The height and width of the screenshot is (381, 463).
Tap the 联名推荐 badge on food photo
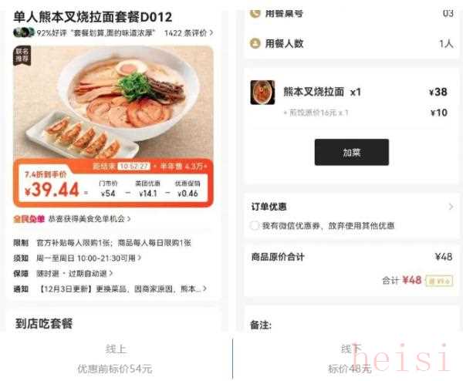[22, 56]
